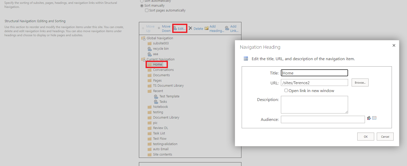Image resolution: width=407 pixels, height=166 pixels.
Task: Enable Sort pages automatically checkbox
Action: click(147, 10)
